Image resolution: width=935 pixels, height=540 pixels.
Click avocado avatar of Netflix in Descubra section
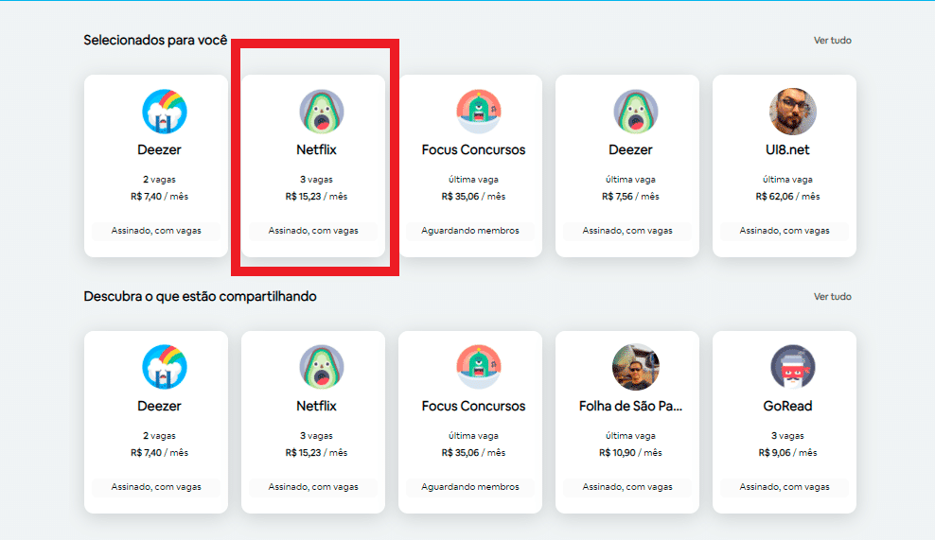click(x=322, y=367)
